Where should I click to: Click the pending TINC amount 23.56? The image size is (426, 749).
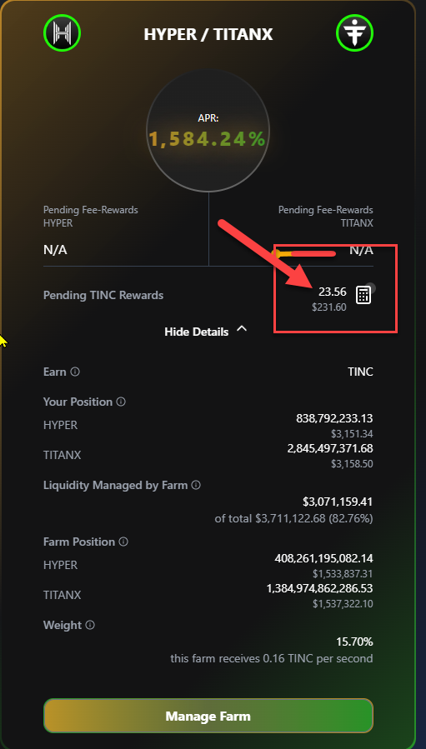coord(333,292)
